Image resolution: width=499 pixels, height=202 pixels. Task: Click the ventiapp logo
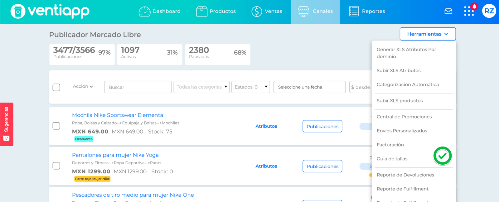[50, 11]
